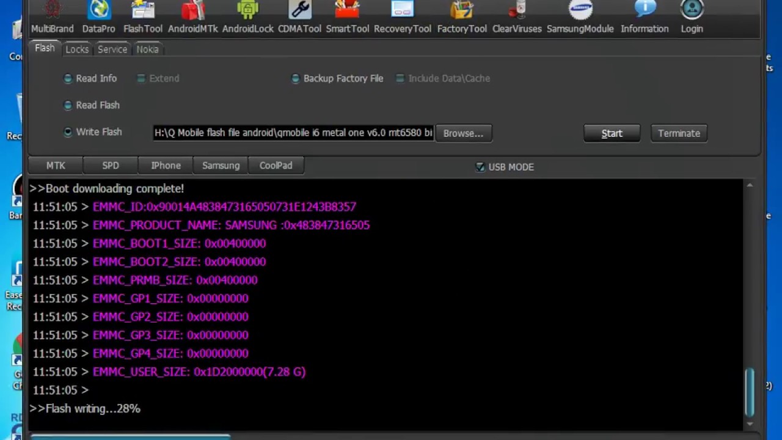782x440 pixels.
Task: Select the Read Info option
Action: (90, 78)
